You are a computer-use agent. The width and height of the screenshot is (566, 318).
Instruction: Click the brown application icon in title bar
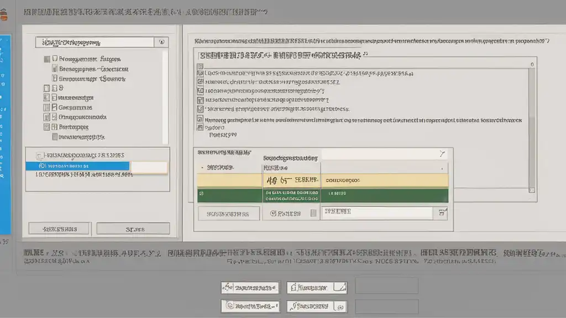point(4,15)
